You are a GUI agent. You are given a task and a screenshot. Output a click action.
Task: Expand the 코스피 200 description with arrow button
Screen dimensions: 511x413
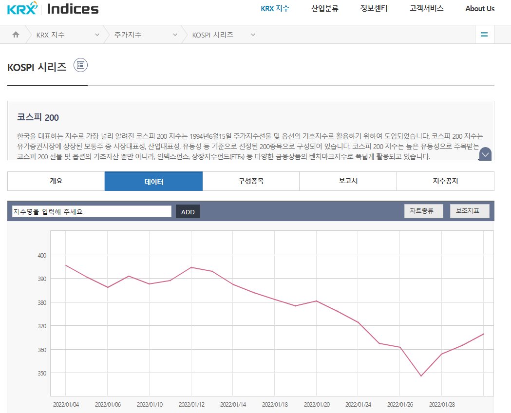485,154
